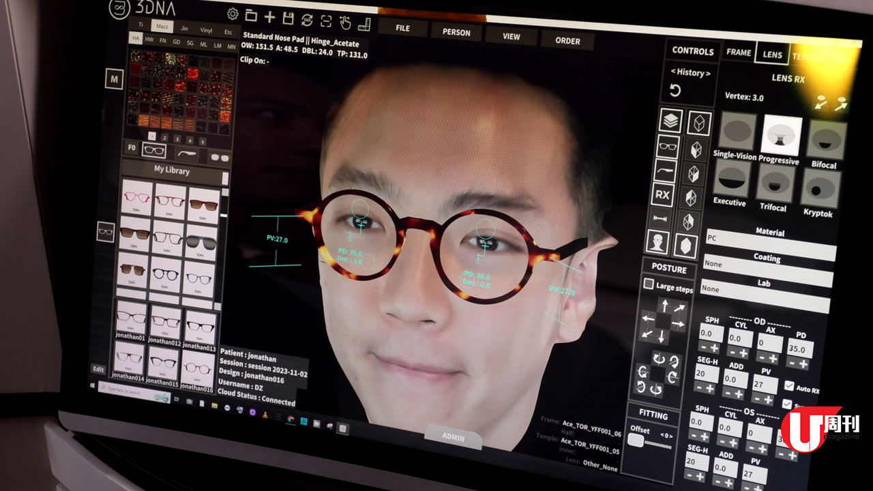Click the stacked layers icon in Controls
The image size is (873, 491).
(670, 121)
